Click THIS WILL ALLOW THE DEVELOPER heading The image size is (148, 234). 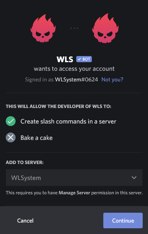pos(59,106)
